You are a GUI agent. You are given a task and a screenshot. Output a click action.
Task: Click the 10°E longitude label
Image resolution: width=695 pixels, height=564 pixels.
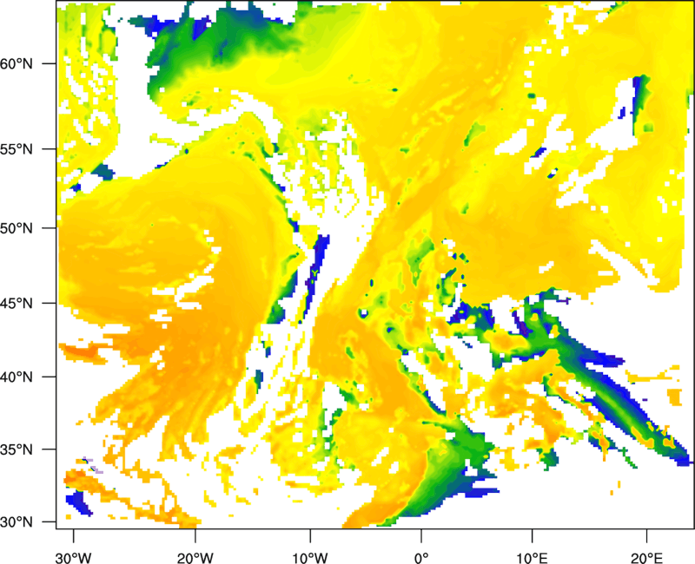pyautogui.click(x=532, y=558)
